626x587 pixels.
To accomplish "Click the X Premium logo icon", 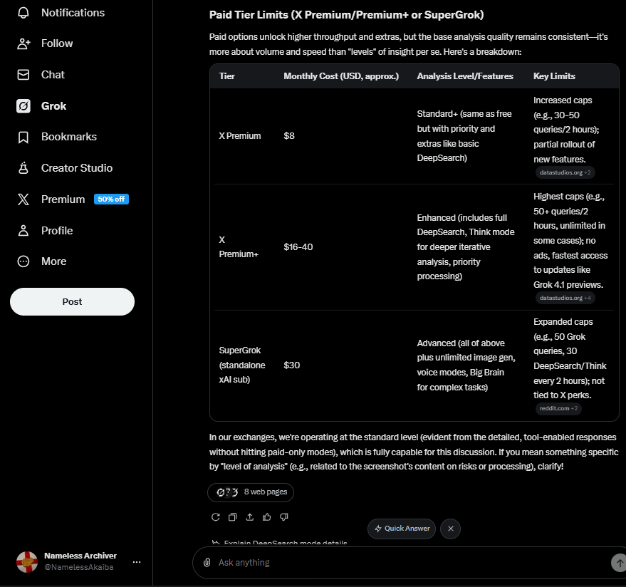I will 24,199.
